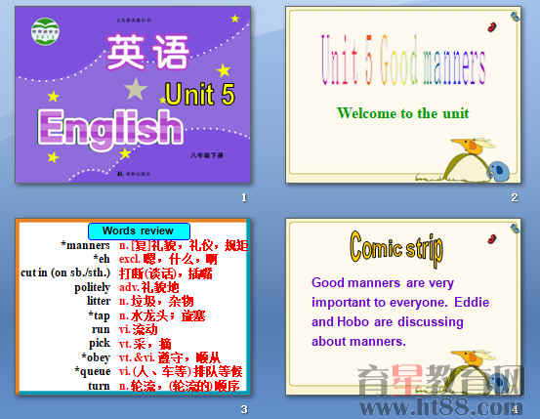The image size is (540, 419).
Task: Select the Comic strip slide
Action: (x=403, y=307)
